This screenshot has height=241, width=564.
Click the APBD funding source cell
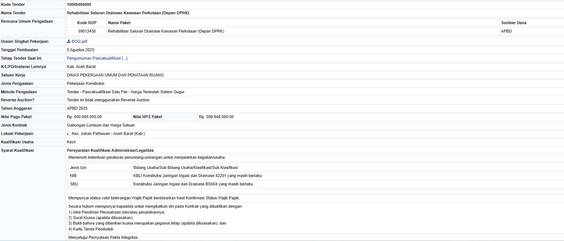(x=506, y=31)
